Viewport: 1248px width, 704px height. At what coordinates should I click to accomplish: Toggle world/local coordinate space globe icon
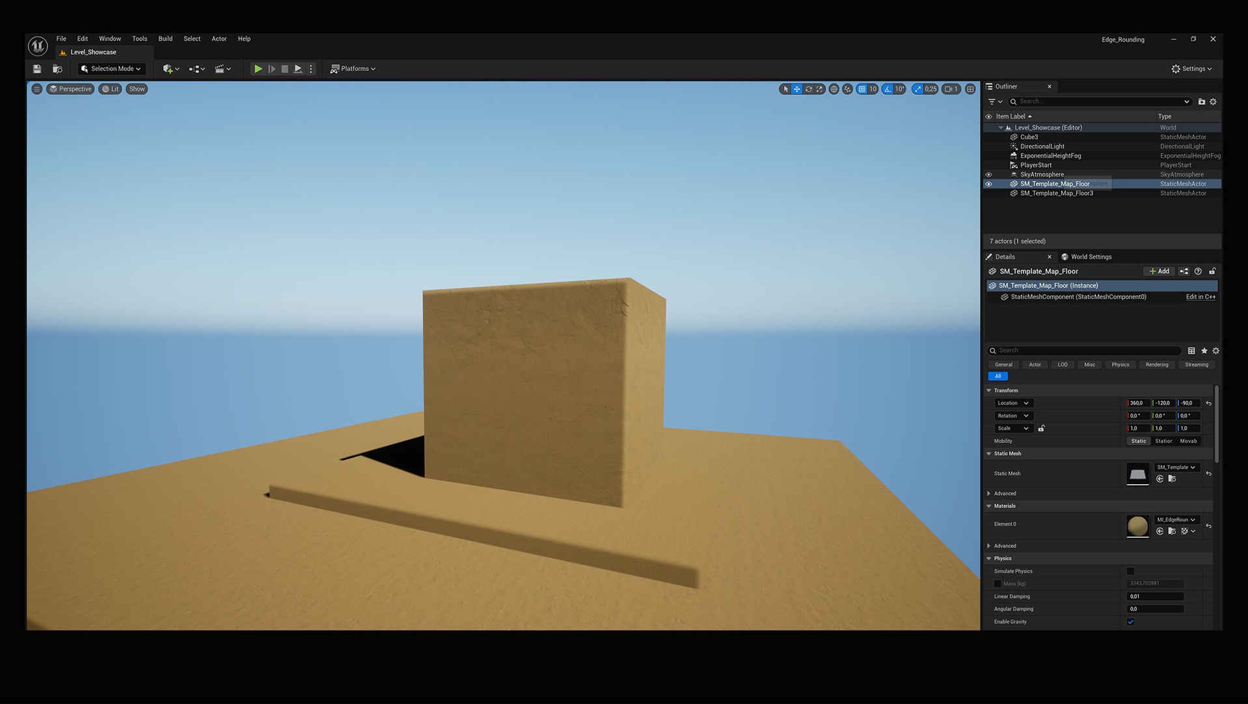(834, 89)
